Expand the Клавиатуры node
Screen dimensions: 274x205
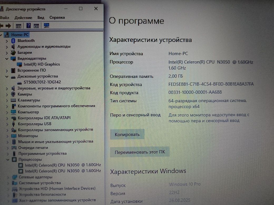coord(7,100)
